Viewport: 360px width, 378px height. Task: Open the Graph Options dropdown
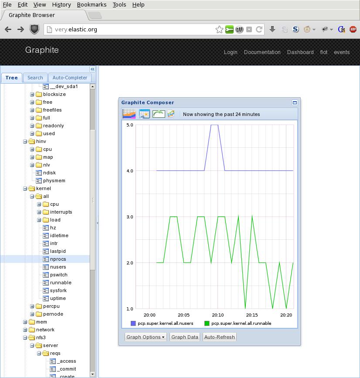pyautogui.click(x=146, y=337)
